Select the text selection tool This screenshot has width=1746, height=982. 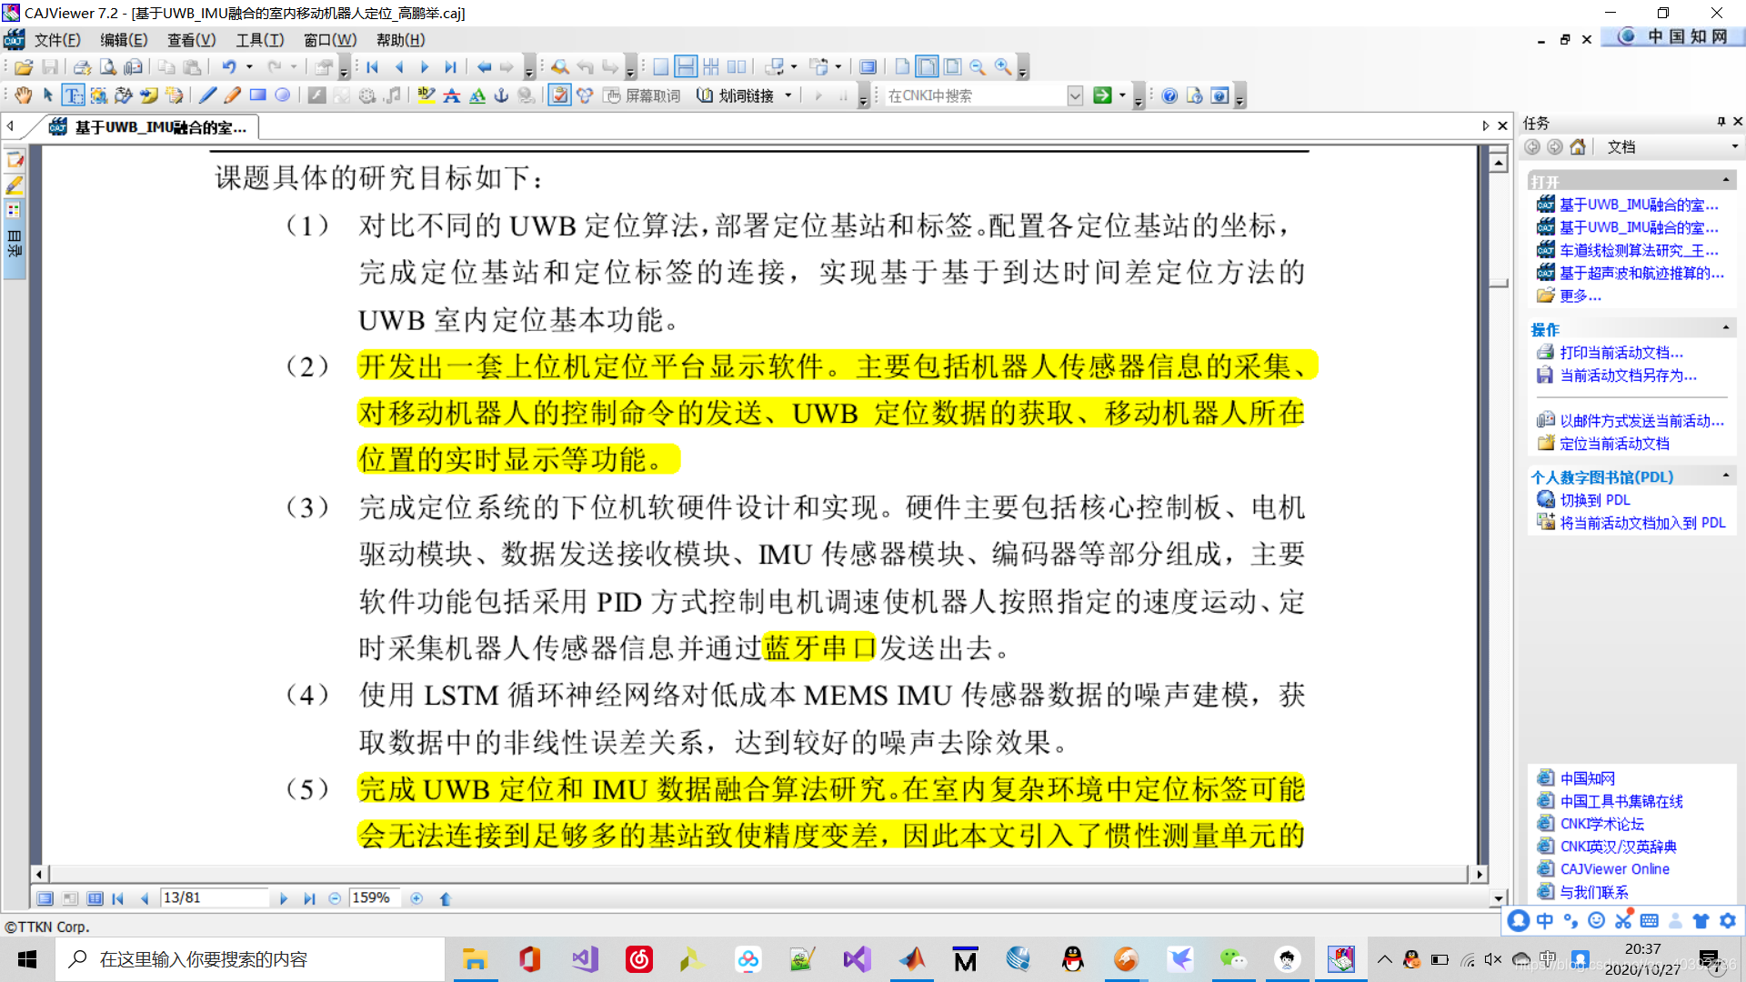tap(74, 95)
